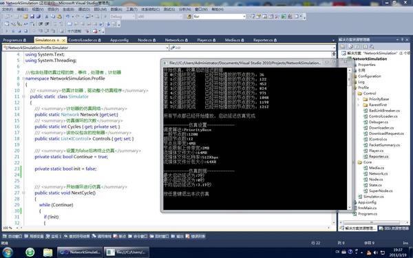Click Windows Start orb on taskbar
Screen dimensions: 413x258
(8, 252)
